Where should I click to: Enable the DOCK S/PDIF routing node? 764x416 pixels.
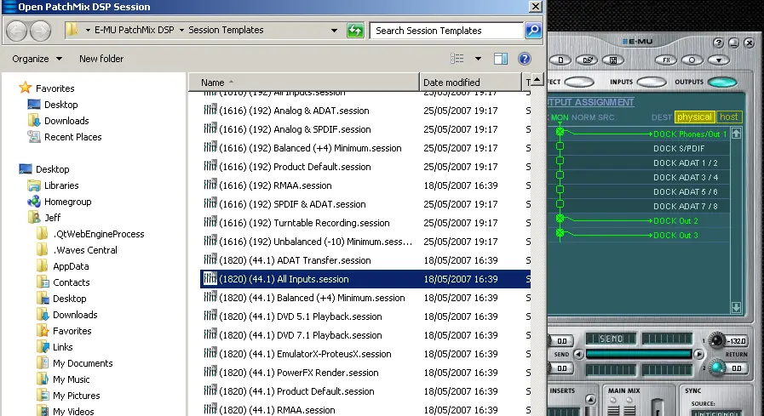point(560,146)
